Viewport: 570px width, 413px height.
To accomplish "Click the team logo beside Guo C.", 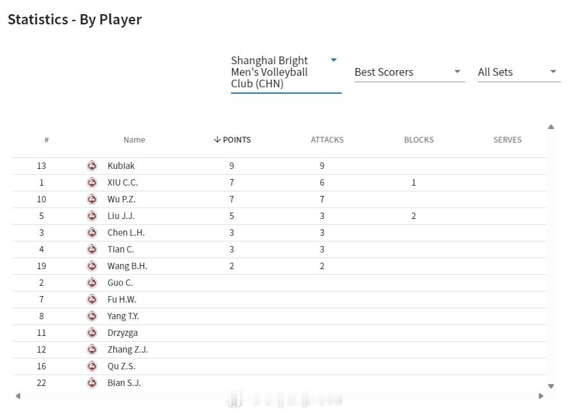I will [x=92, y=283].
